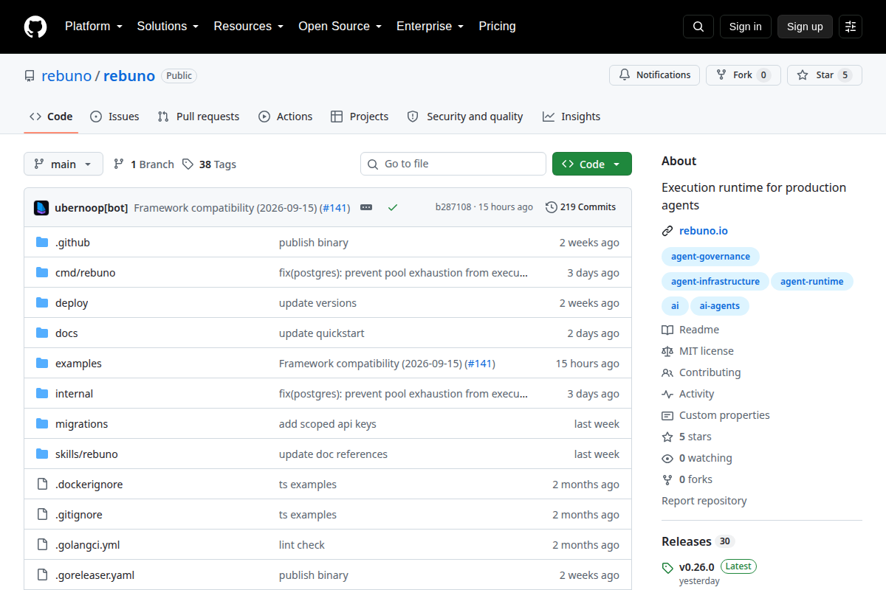Image resolution: width=886 pixels, height=590 pixels.
Task: Open the appearance settings sliders icon
Action: click(851, 27)
